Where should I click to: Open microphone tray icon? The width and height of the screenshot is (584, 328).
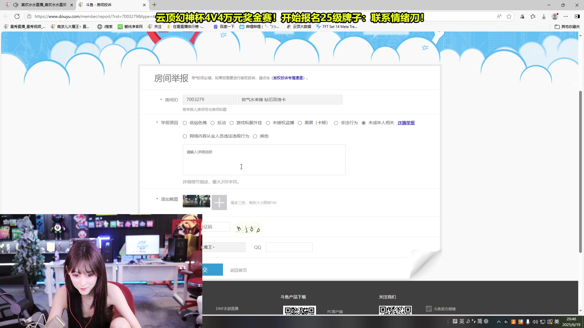point(528,322)
